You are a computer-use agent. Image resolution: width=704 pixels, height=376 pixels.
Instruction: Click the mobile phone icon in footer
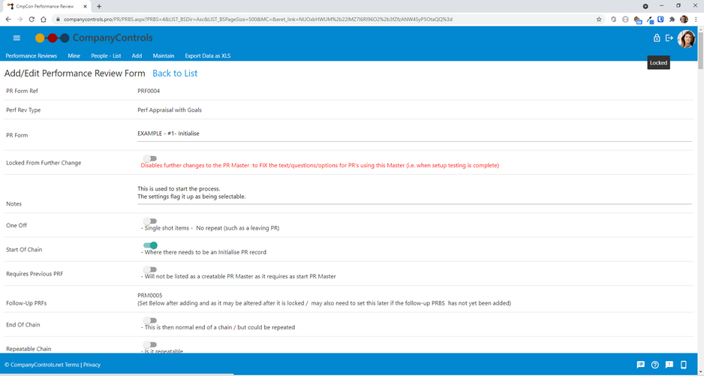click(x=684, y=364)
